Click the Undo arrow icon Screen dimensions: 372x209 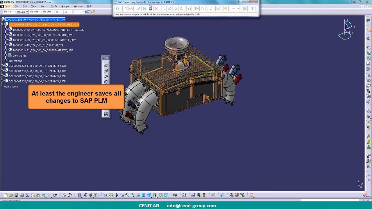click(x=44, y=195)
